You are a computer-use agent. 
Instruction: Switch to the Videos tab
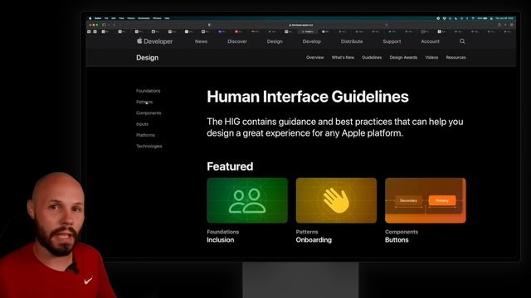pos(431,57)
